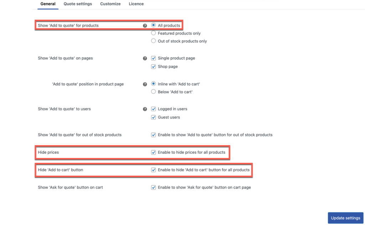Select the 'All products' radio option
Viewport: 365px width, 225px height.
pos(154,25)
